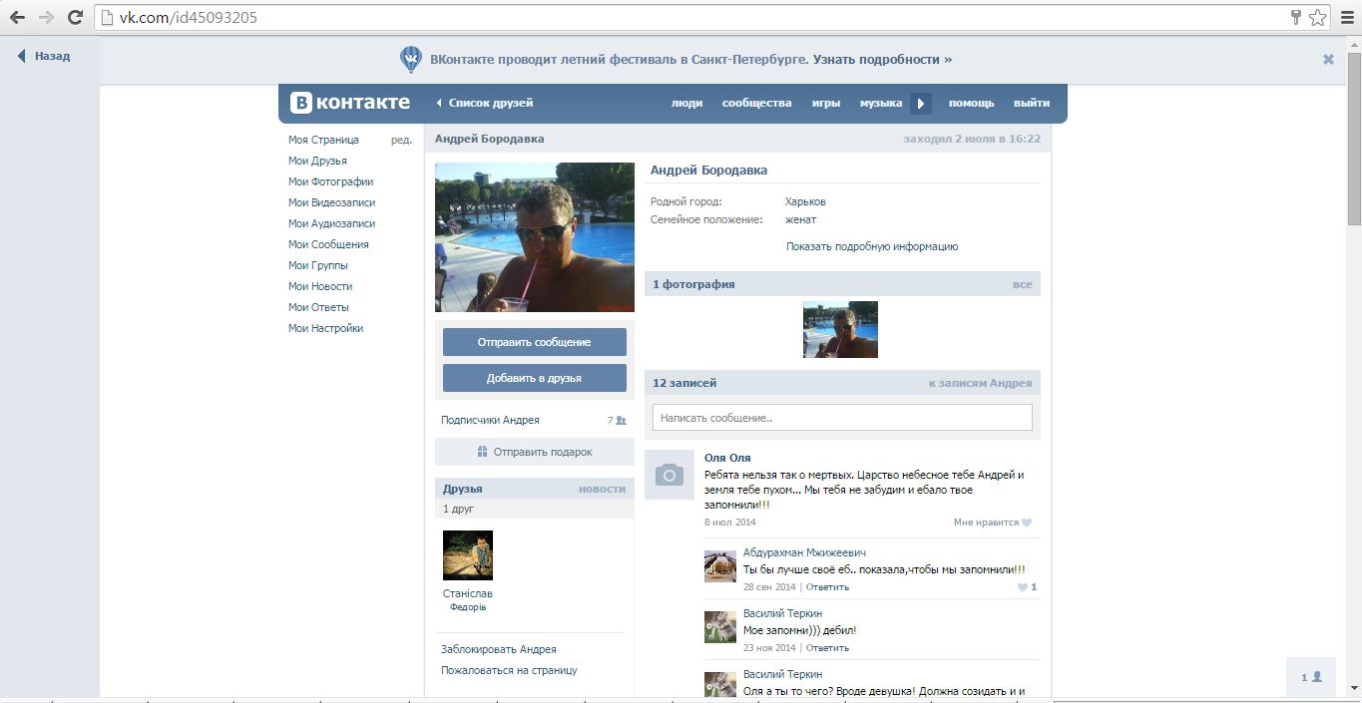Image resolution: width=1362 pixels, height=703 pixels.
Task: Click the online friends counter icon
Action: click(x=1311, y=677)
